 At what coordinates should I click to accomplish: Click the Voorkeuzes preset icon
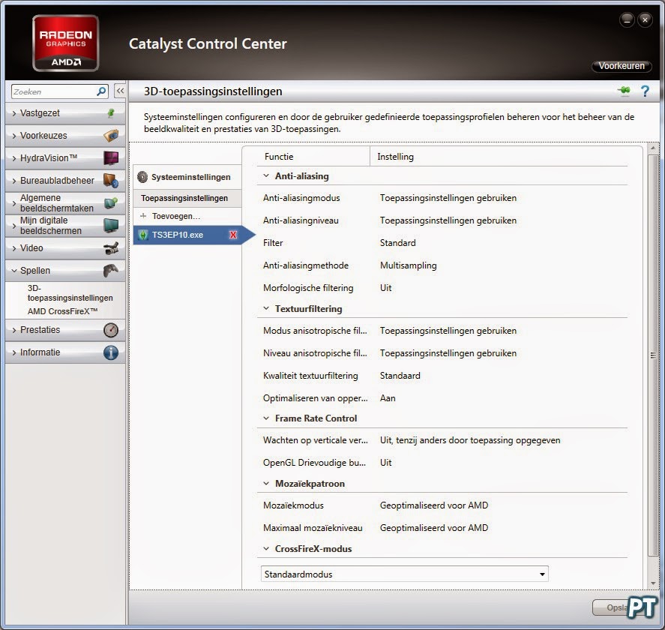pyautogui.click(x=111, y=135)
